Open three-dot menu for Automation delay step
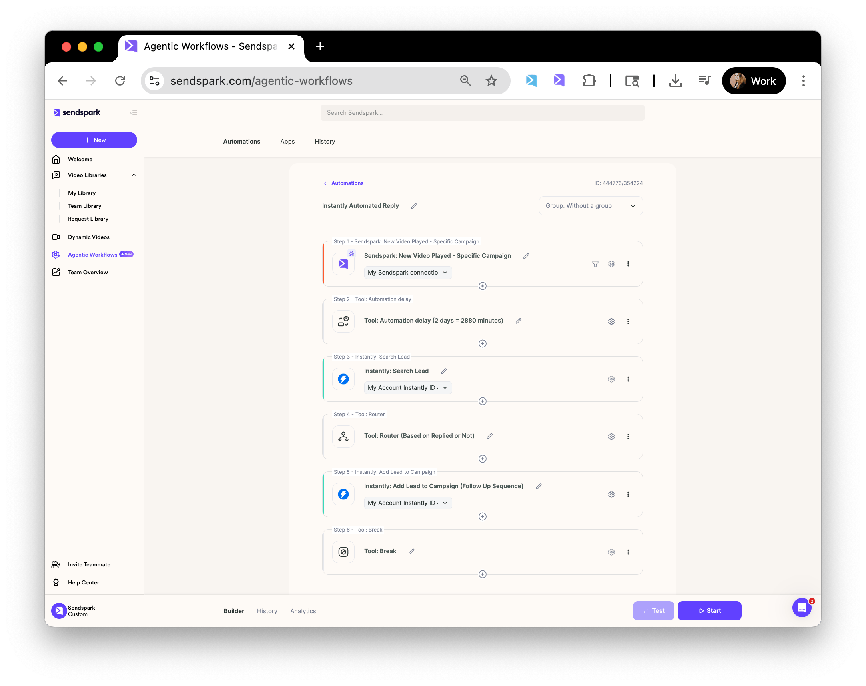This screenshot has height=686, width=866. 628,321
